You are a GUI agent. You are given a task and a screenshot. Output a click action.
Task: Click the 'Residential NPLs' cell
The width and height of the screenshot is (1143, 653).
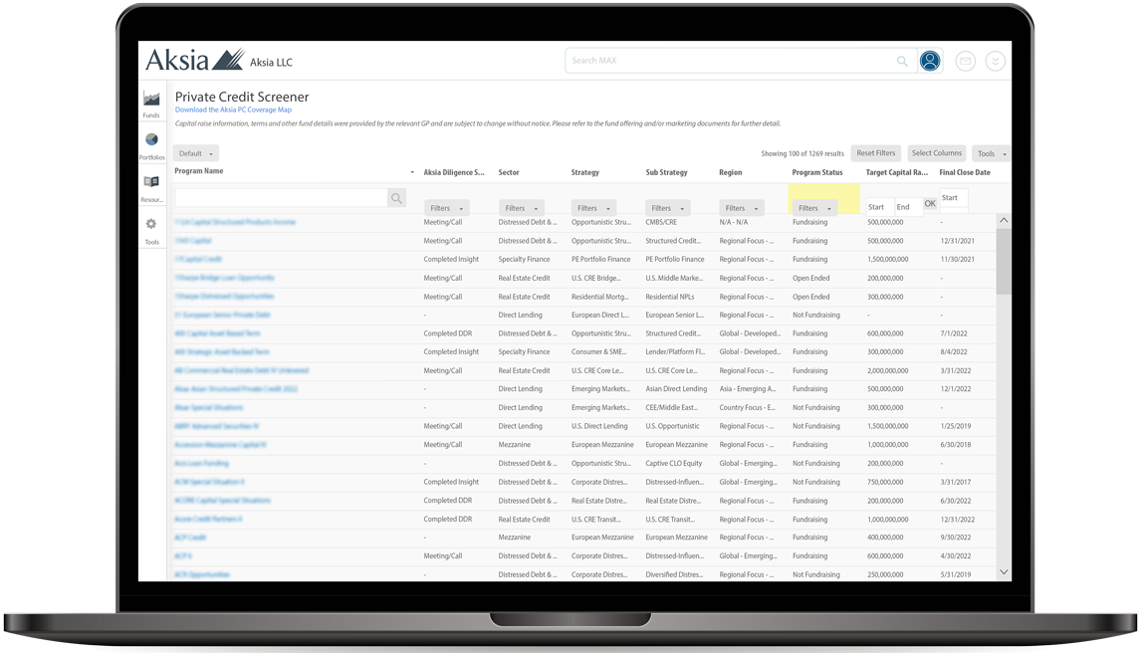point(670,297)
